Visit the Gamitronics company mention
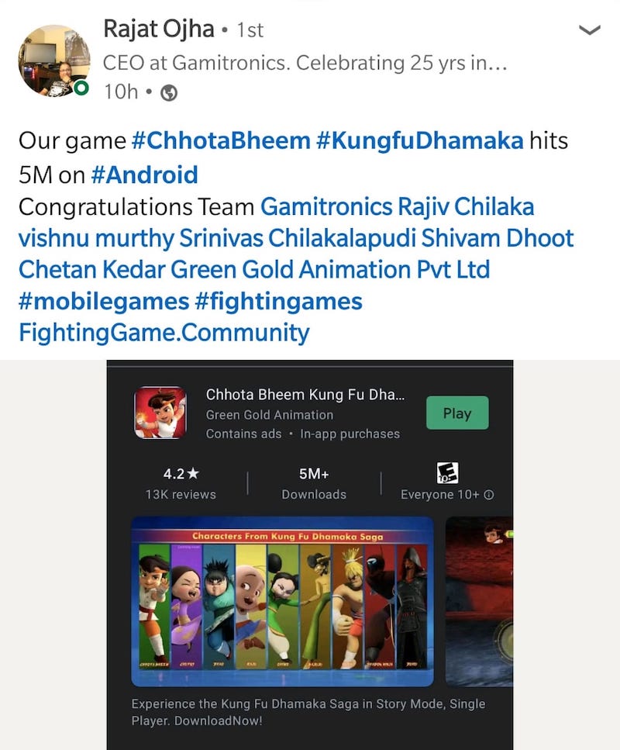 (326, 207)
